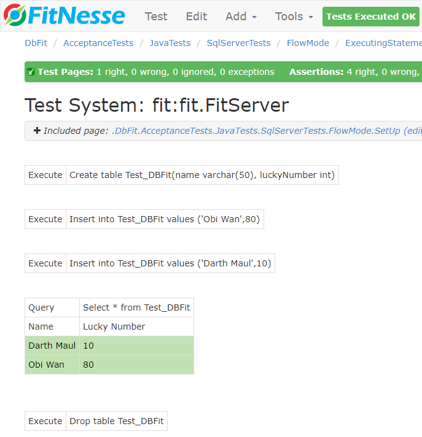422x437 pixels.
Task: Click the Tests Executed OK button
Action: click(x=370, y=17)
